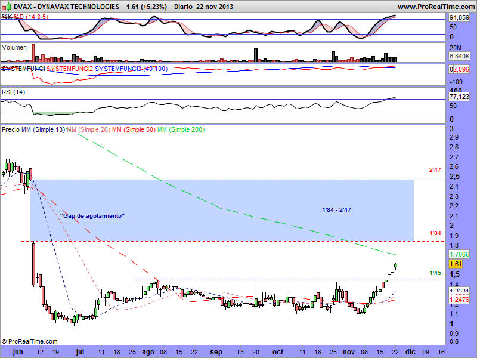Click the © ProRealTime.com footer text
Image resolution: width=477 pixels, height=358 pixels.
[29, 341]
